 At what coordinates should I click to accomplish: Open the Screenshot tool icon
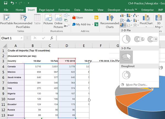66,25
